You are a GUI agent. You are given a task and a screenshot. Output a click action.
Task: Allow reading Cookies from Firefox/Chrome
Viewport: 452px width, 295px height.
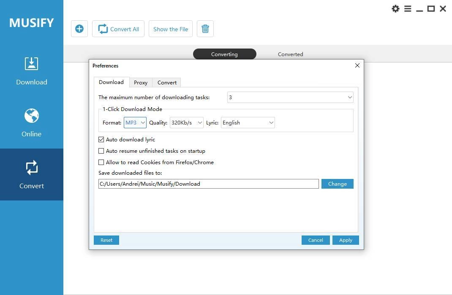click(x=101, y=162)
